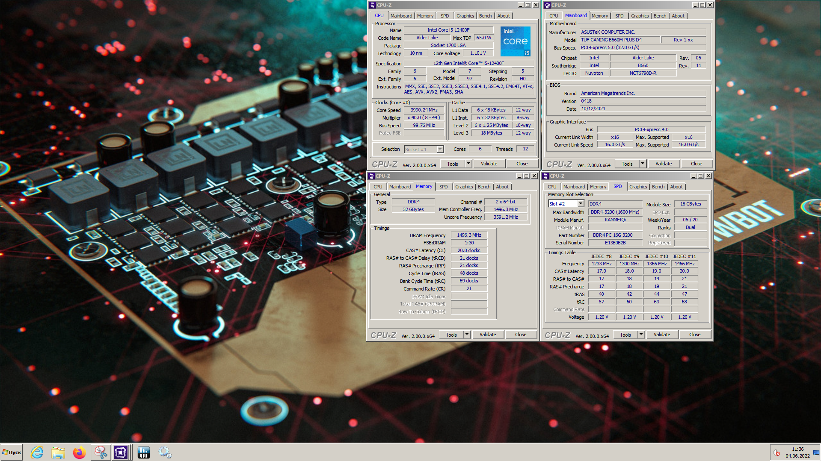Image resolution: width=821 pixels, height=461 pixels.
Task: Click the Southbridge B660 value
Action: tap(643, 65)
